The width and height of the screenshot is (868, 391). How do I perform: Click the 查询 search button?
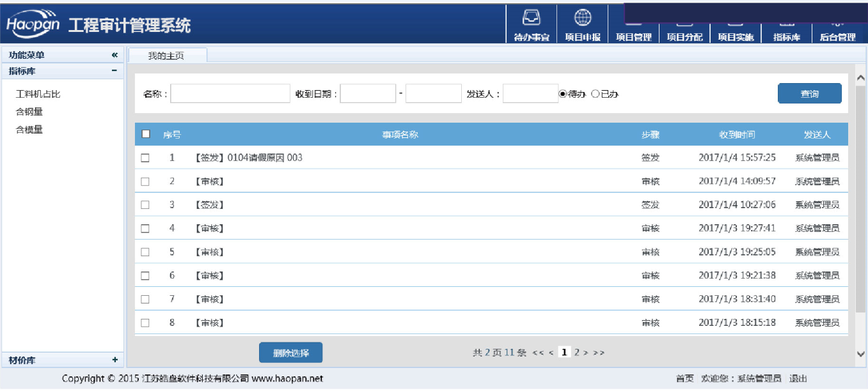809,94
